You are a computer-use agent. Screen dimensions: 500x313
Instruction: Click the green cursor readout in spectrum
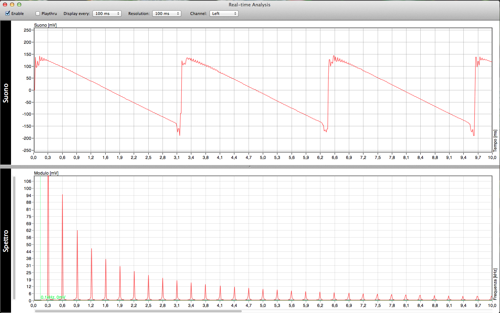(53, 297)
